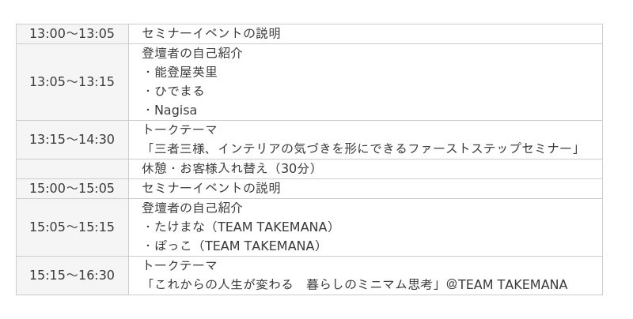Select speaker name 能登屋英里
Image resolution: width=633 pixels, height=319 pixels.
(186, 73)
